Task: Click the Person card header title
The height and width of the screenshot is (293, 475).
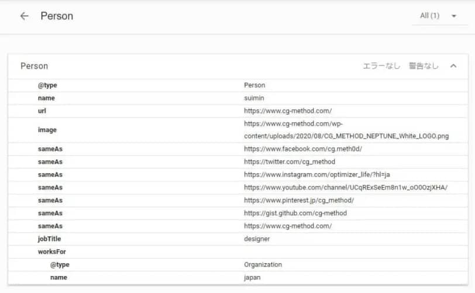Action: click(35, 66)
